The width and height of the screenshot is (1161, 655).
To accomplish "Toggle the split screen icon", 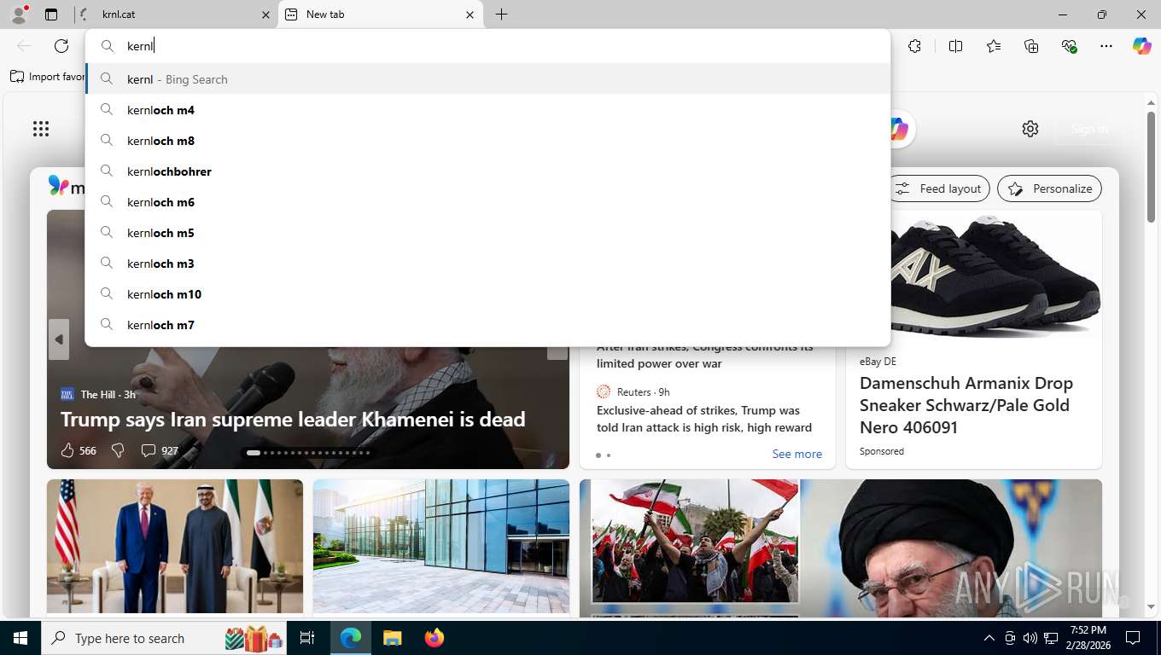I will (x=956, y=46).
